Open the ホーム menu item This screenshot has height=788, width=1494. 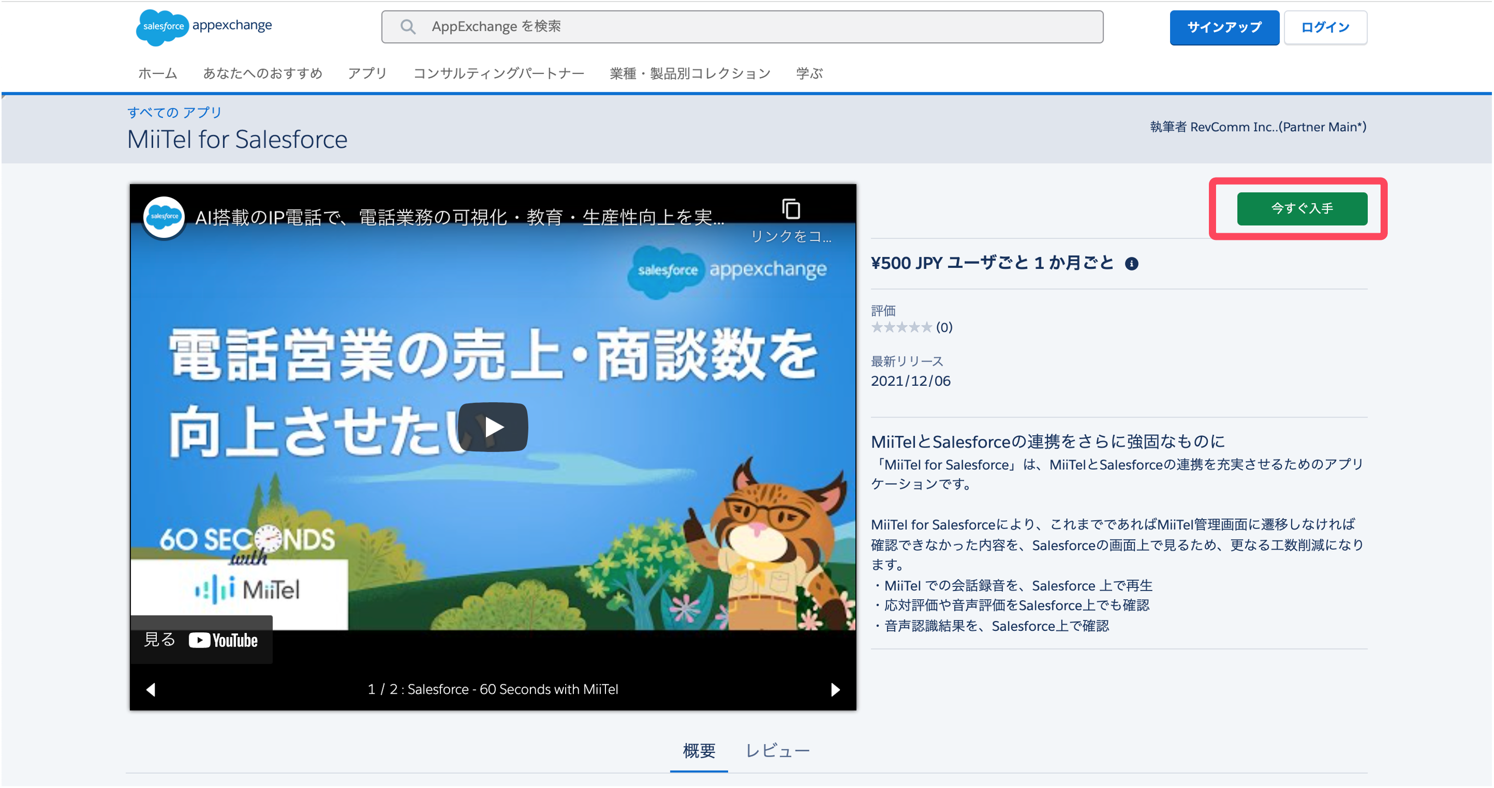click(157, 73)
